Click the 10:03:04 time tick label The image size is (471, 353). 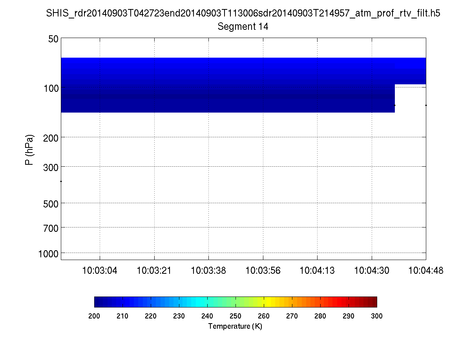pyautogui.click(x=100, y=271)
